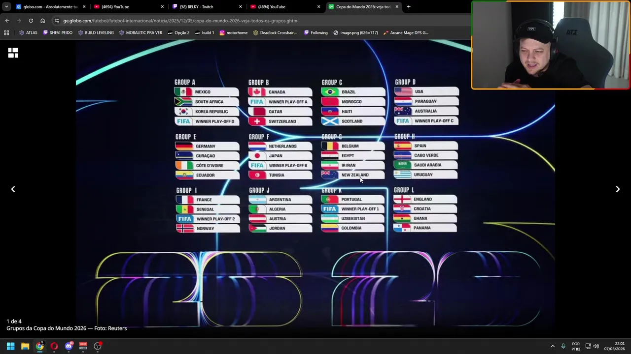Click the address bar URL field
The image size is (631, 354).
(261, 21)
